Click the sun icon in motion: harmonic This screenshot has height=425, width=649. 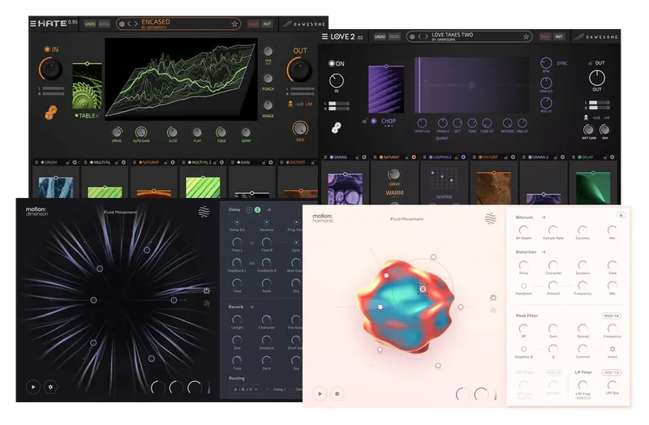[x=493, y=298]
